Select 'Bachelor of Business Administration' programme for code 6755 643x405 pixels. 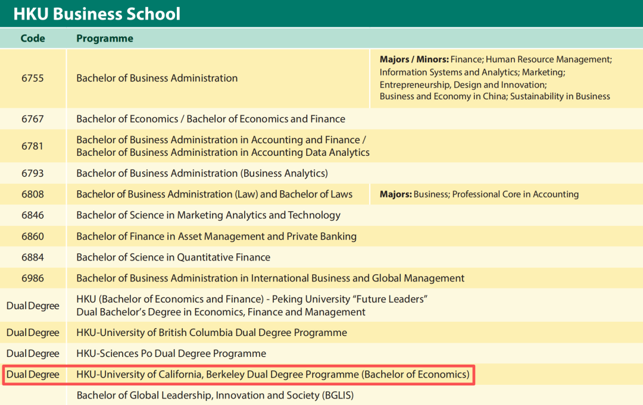click(157, 79)
